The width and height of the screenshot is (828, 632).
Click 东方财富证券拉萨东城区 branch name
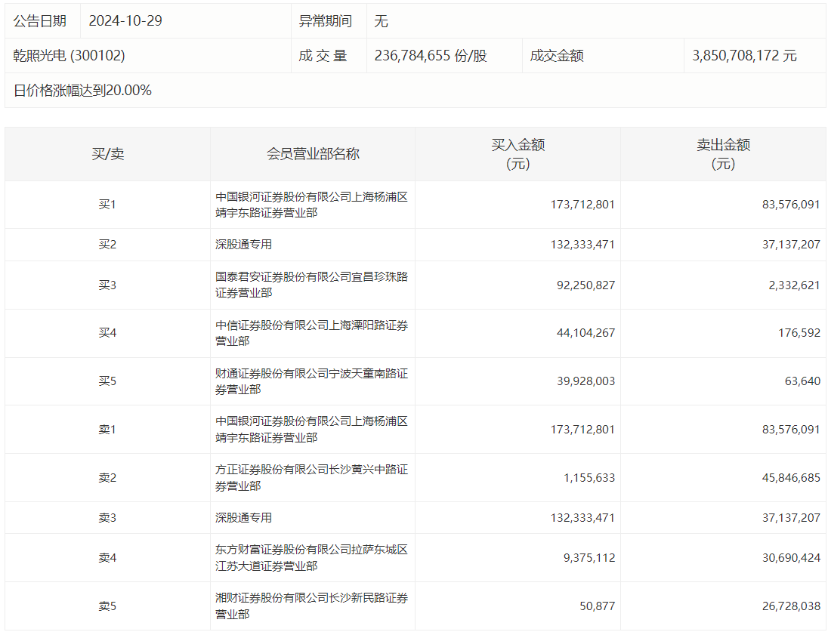[x=311, y=557]
